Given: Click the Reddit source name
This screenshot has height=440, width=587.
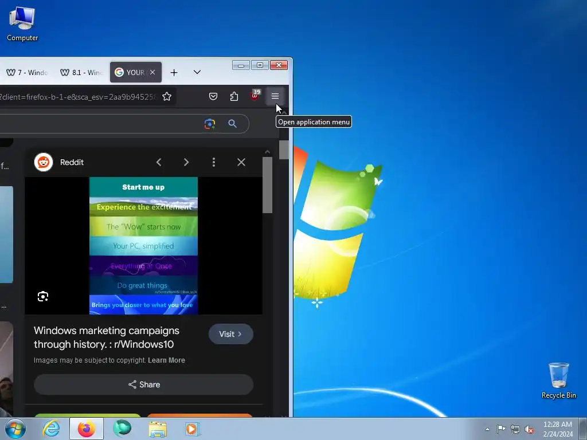Looking at the screenshot, I should 72,162.
